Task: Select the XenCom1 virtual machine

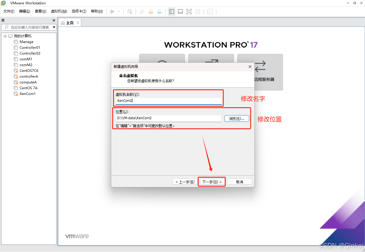Action: coord(28,94)
